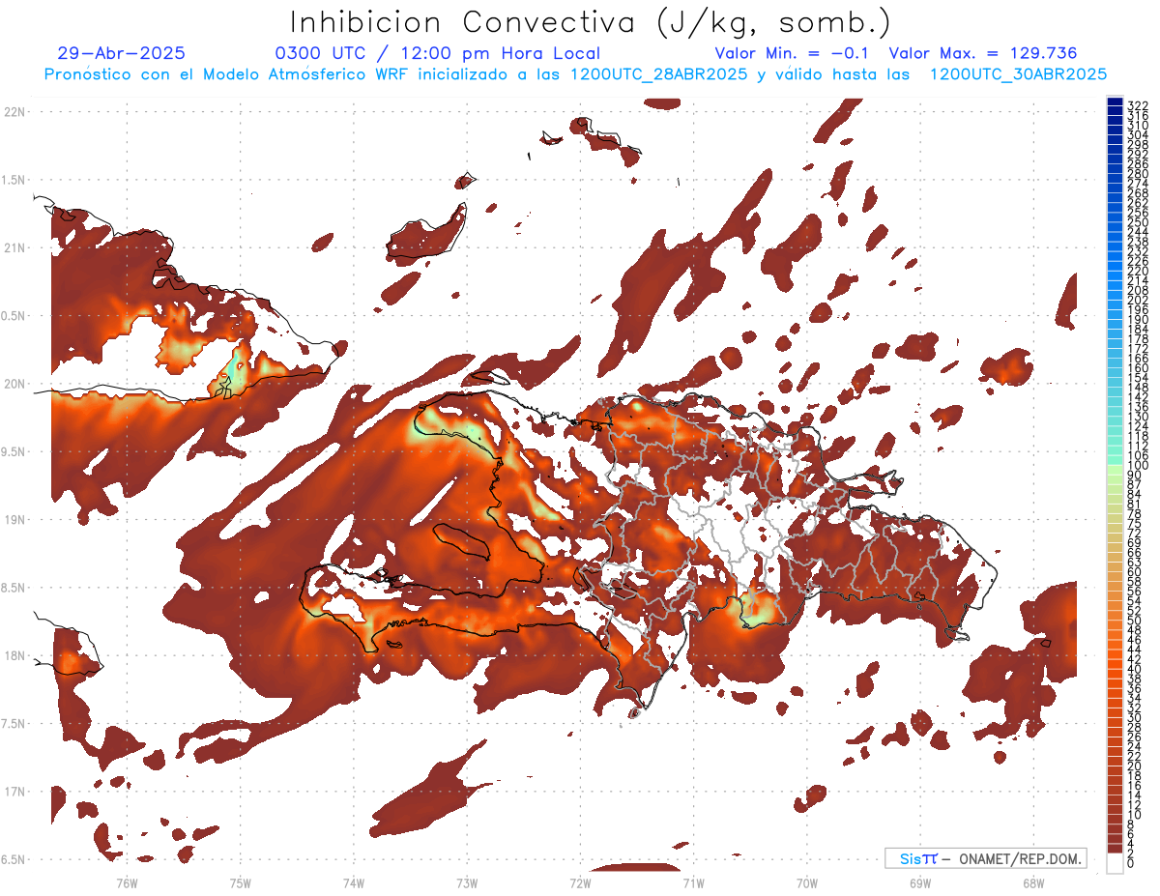Click the '71W' longitude label
1160x896 pixels.
(693, 882)
